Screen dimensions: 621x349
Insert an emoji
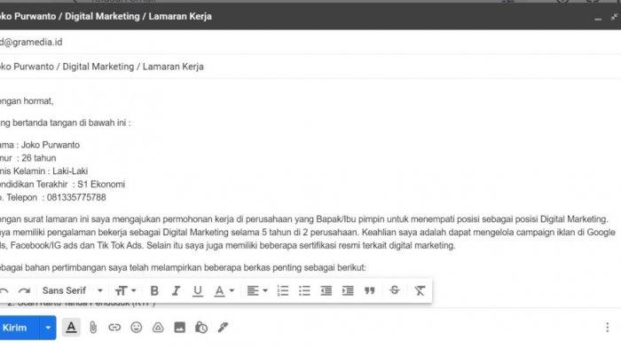pos(137,328)
